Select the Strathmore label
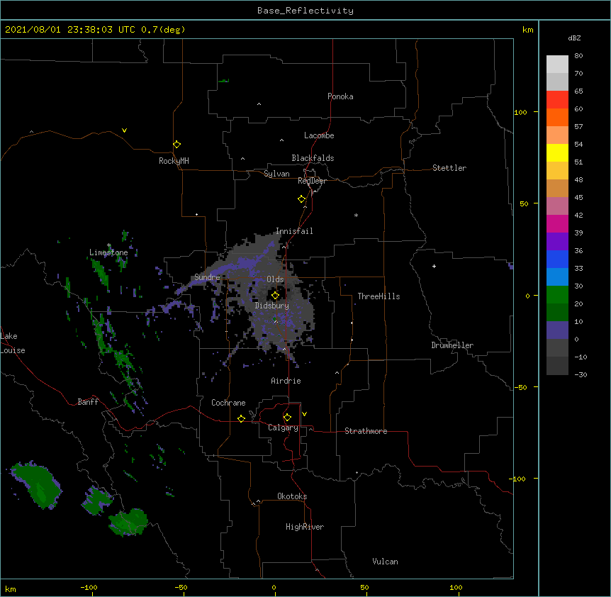The height and width of the screenshot is (597, 611). click(x=366, y=431)
